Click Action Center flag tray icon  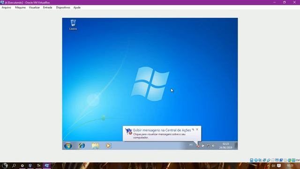coord(198,146)
